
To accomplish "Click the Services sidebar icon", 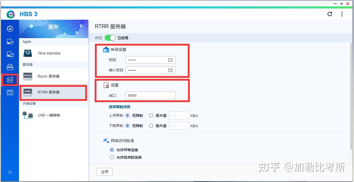I will [x=10, y=80].
